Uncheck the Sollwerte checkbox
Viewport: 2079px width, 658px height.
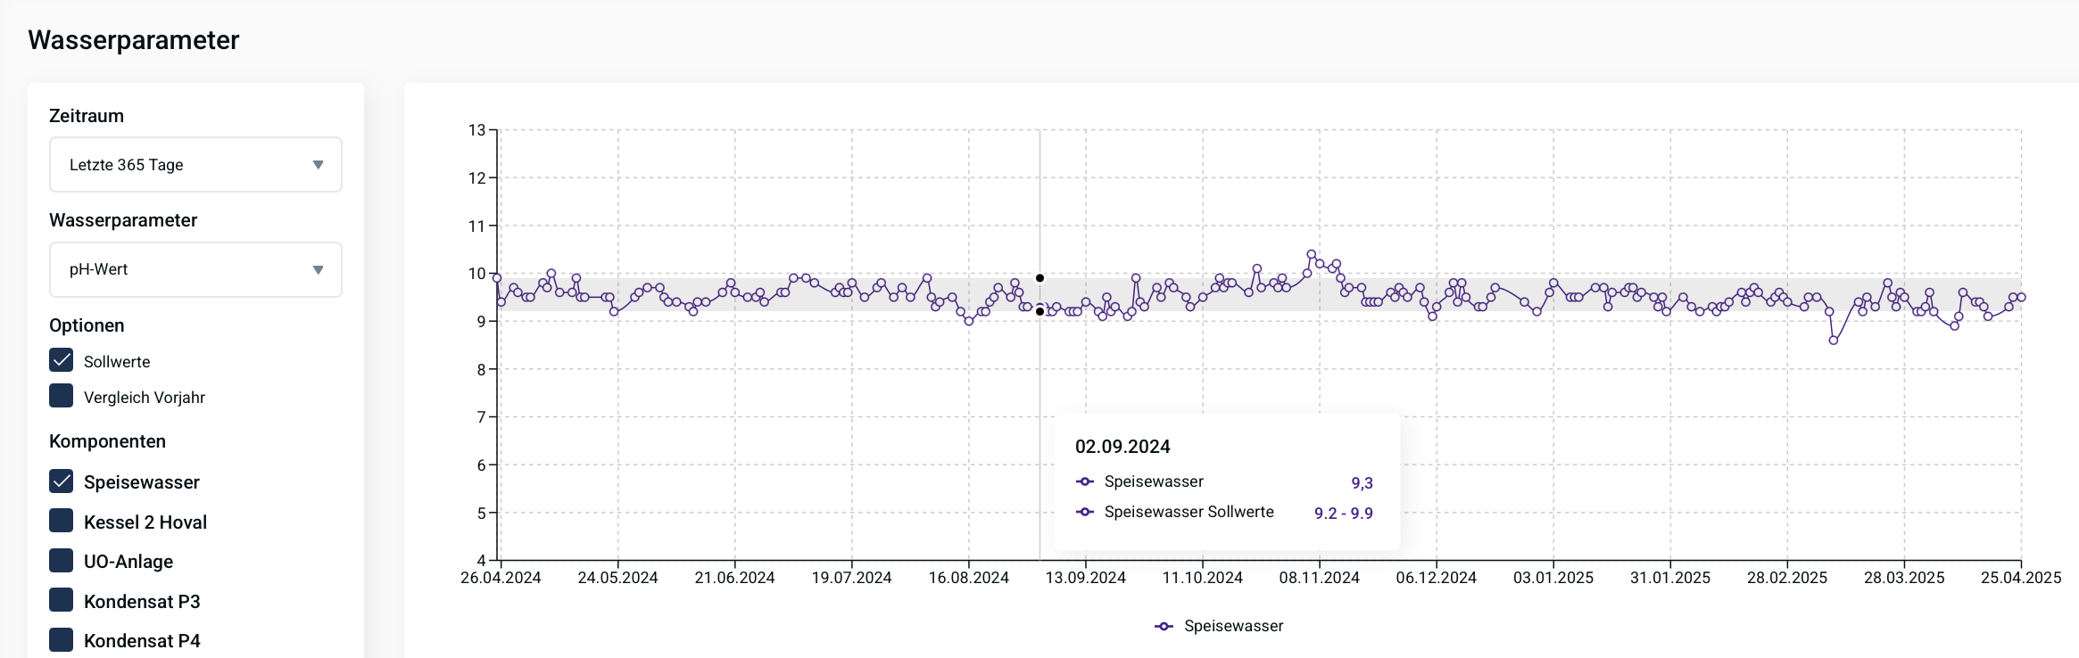click(x=62, y=360)
